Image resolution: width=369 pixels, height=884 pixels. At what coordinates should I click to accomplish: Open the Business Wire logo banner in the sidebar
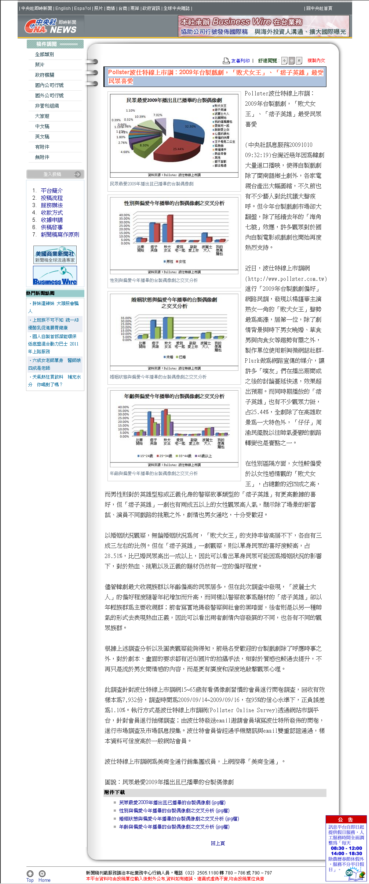tap(55, 276)
